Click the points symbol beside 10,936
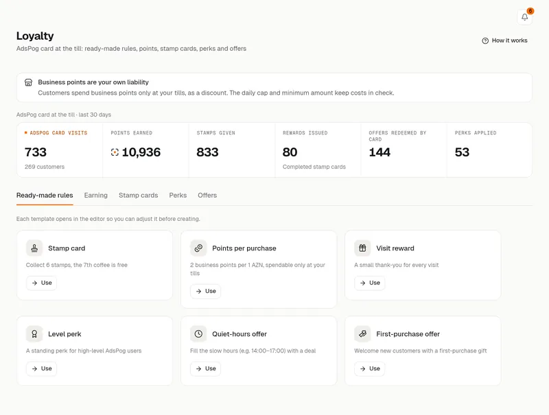549x415 pixels. coord(115,152)
